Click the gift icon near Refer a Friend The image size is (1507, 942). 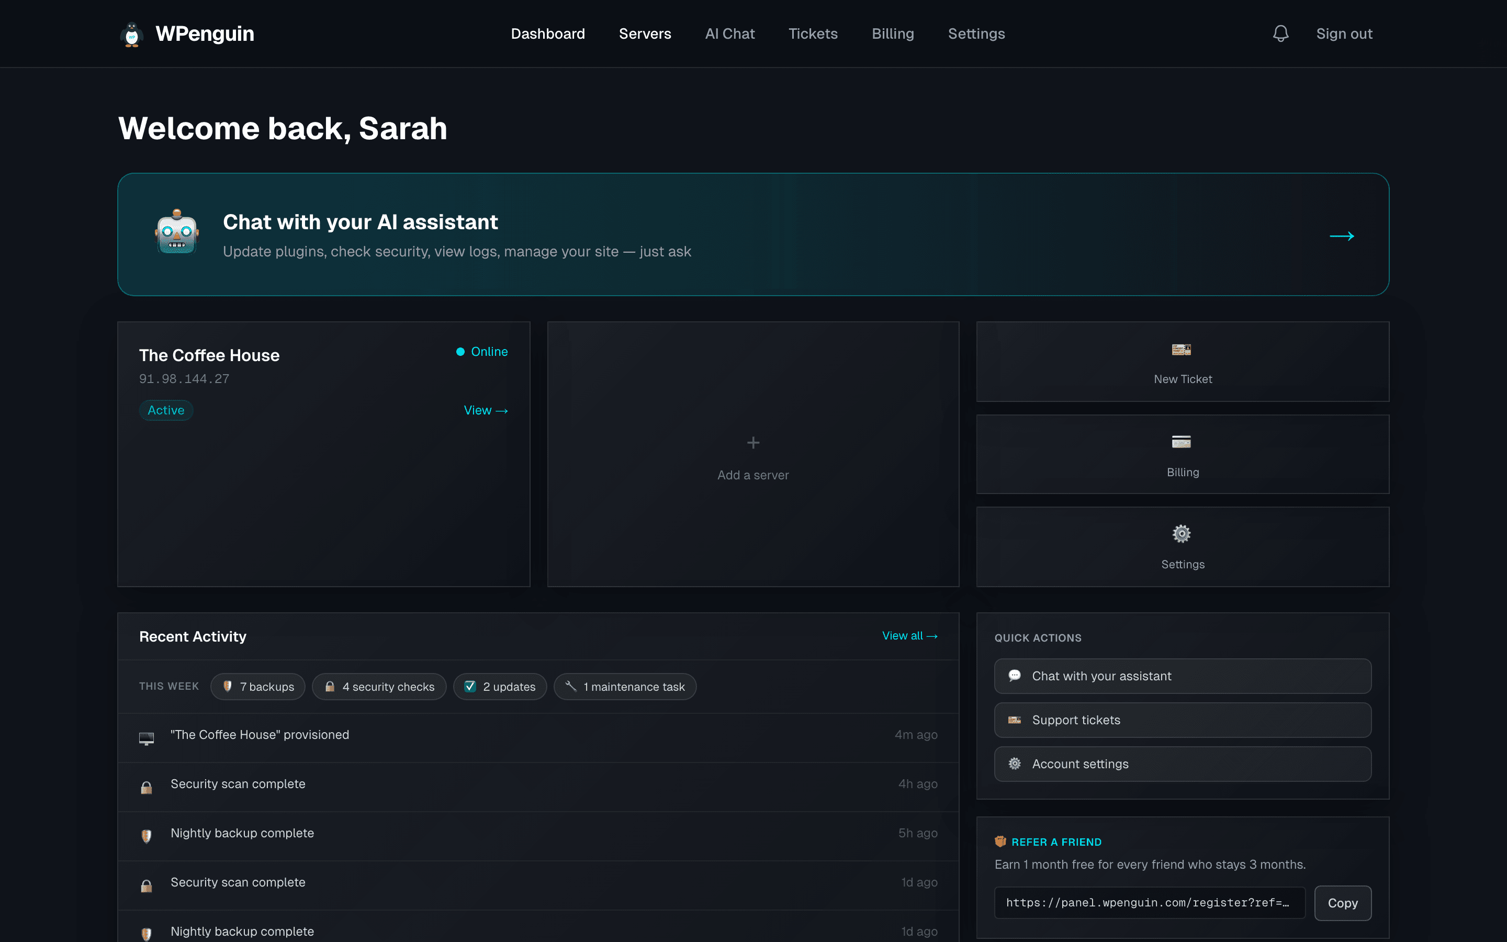[x=1000, y=842]
